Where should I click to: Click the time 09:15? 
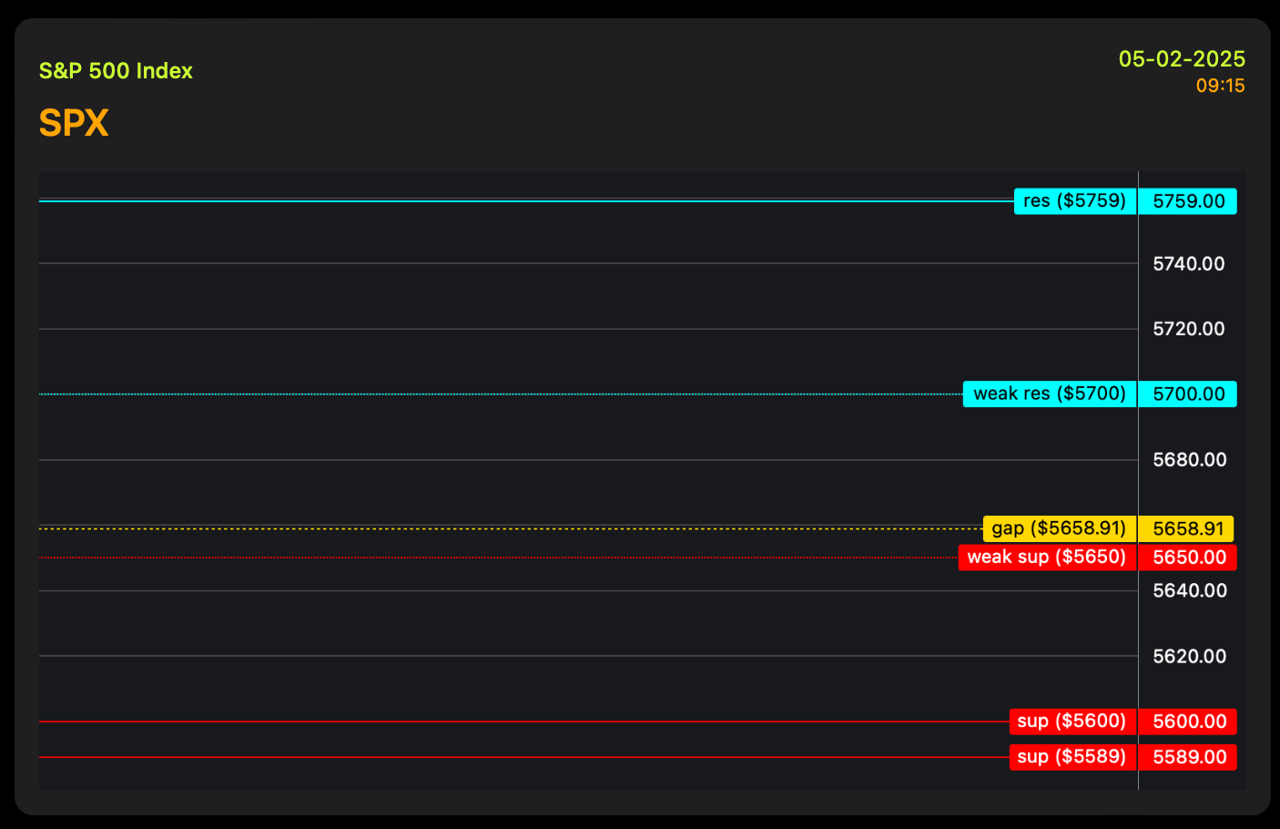[1220, 86]
